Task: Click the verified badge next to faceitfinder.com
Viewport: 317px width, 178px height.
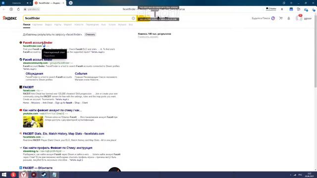Action: pyautogui.click(x=44, y=46)
